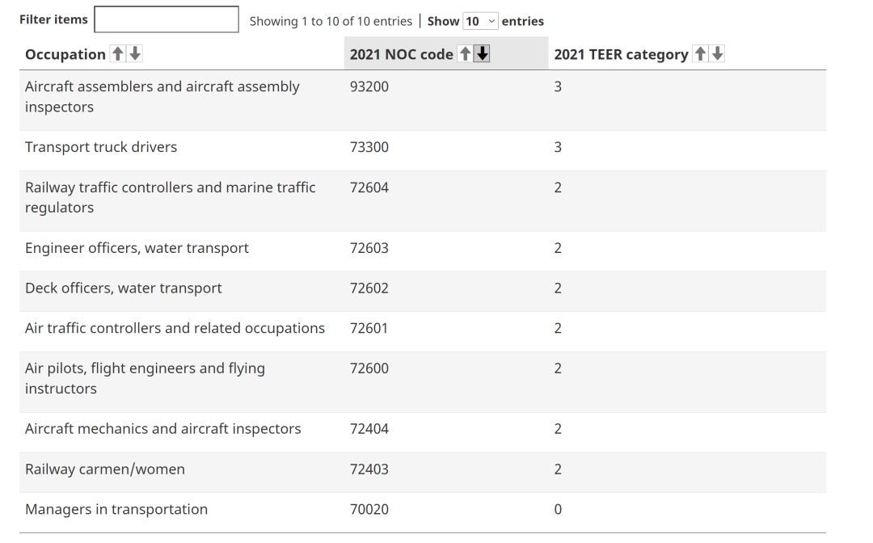873x543 pixels.
Task: Sort Occupation column ascending arrow
Action: pos(118,54)
